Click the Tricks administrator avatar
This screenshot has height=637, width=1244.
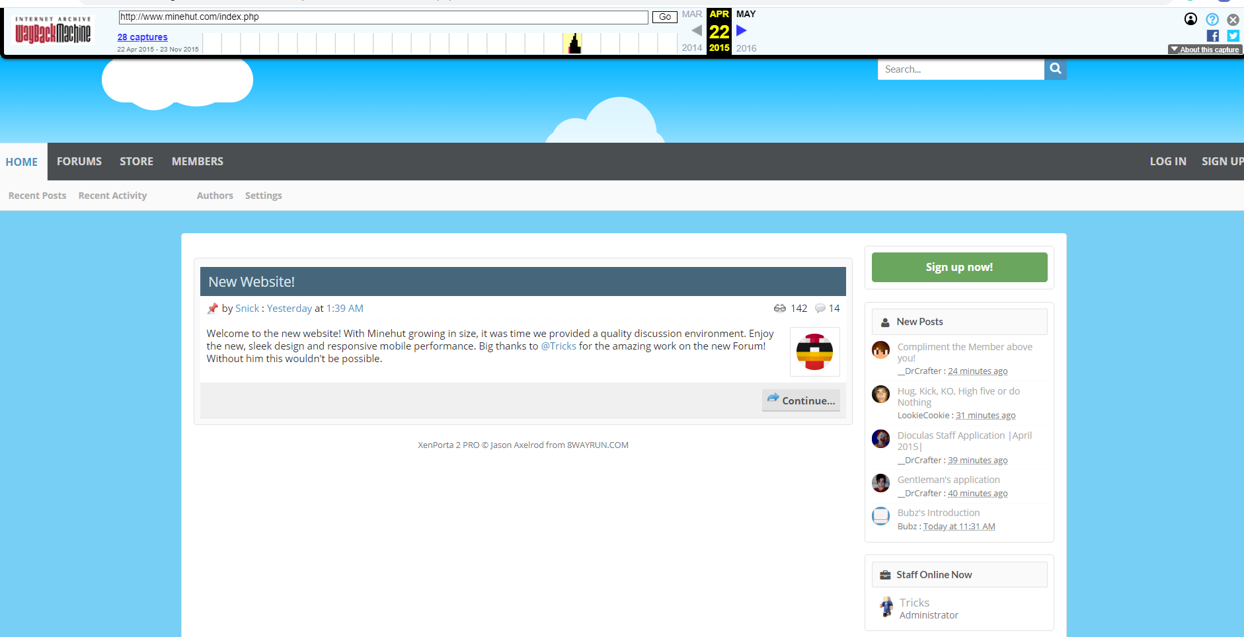(886, 607)
